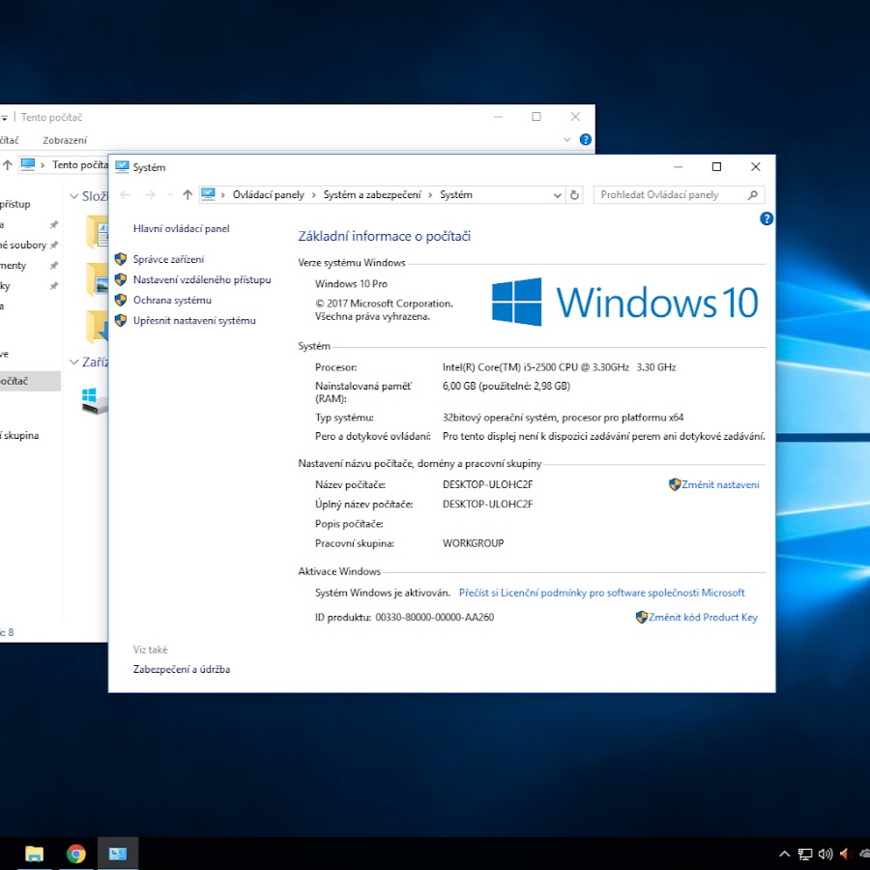Open Ochrana systému link
Screen dimensions: 870x870
[172, 301]
